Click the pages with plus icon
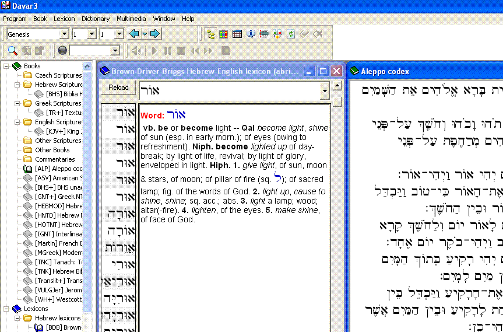 (277, 34)
